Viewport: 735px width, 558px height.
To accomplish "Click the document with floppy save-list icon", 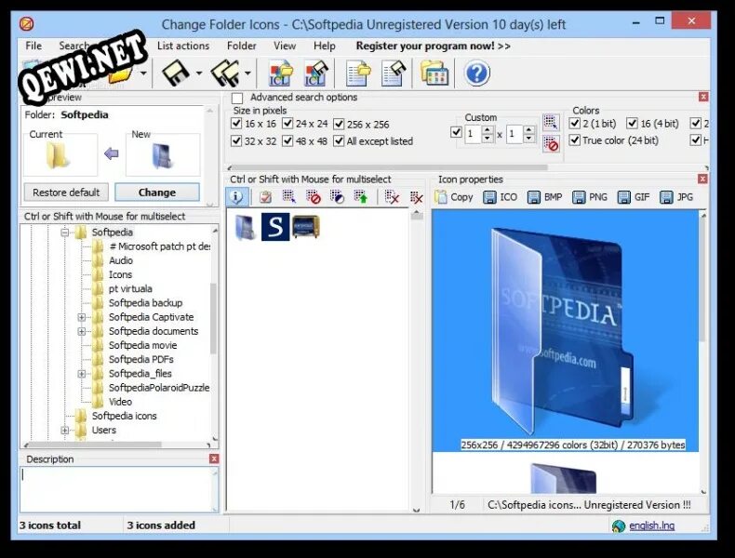I will tap(393, 73).
